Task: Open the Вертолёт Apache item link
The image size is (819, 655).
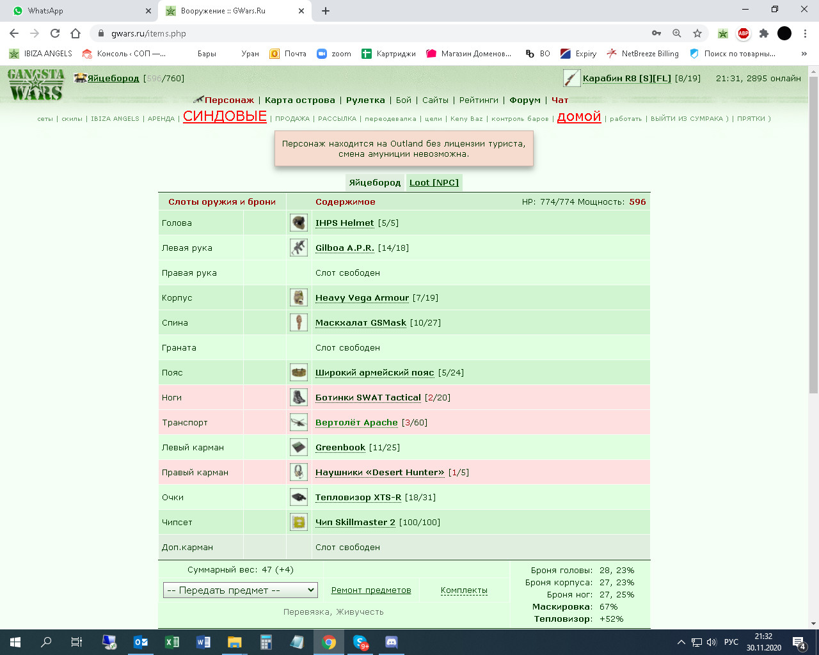Action: pos(356,423)
